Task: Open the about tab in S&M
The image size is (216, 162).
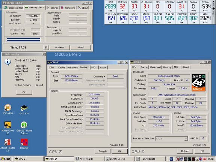Action: (x=83, y=8)
